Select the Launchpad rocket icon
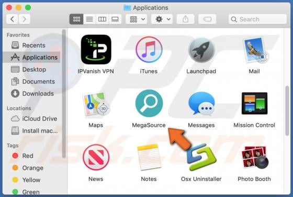Image resolution: width=293 pixels, height=197 pixels. 201,50
